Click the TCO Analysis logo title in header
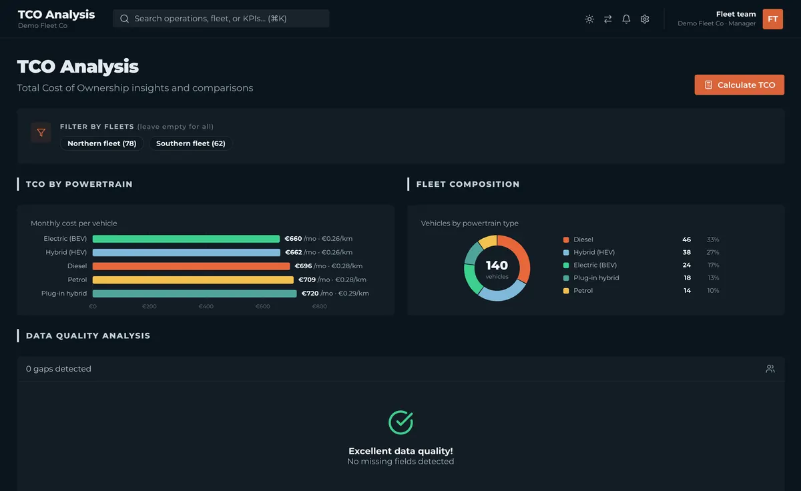 coord(57,14)
